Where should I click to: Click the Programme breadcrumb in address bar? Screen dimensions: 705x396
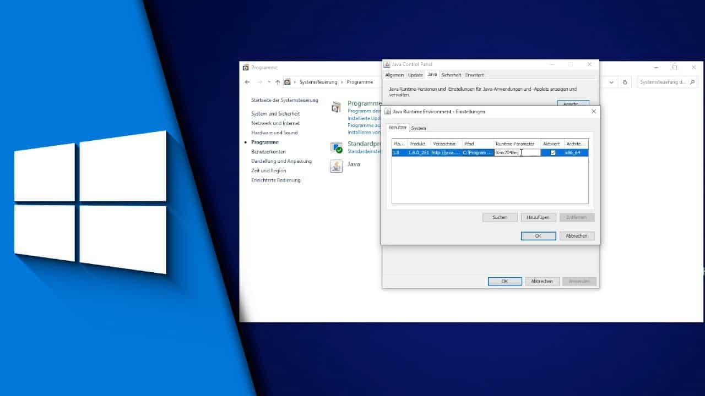360,82
